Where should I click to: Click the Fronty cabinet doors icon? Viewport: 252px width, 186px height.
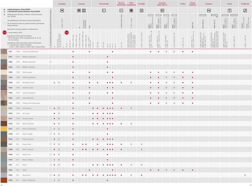click(x=229, y=10)
